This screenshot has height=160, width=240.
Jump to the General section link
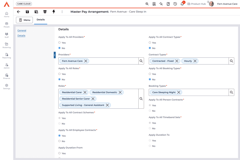[22, 31]
